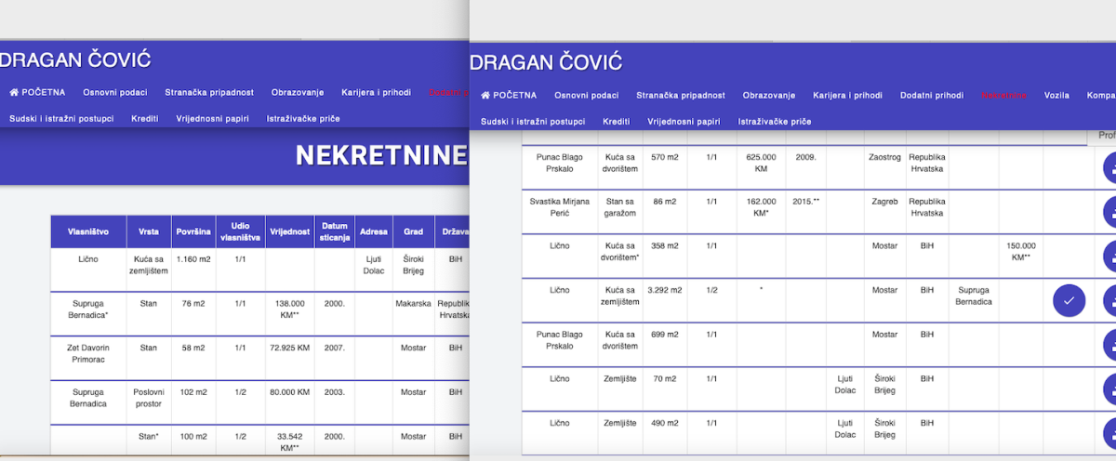Image resolution: width=1116 pixels, height=461 pixels.
Task: Open Istraživačke priče in the right window
Action: [775, 121]
